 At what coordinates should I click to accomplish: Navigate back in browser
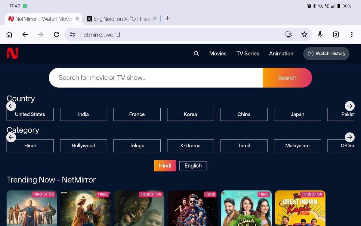pyautogui.click(x=25, y=35)
